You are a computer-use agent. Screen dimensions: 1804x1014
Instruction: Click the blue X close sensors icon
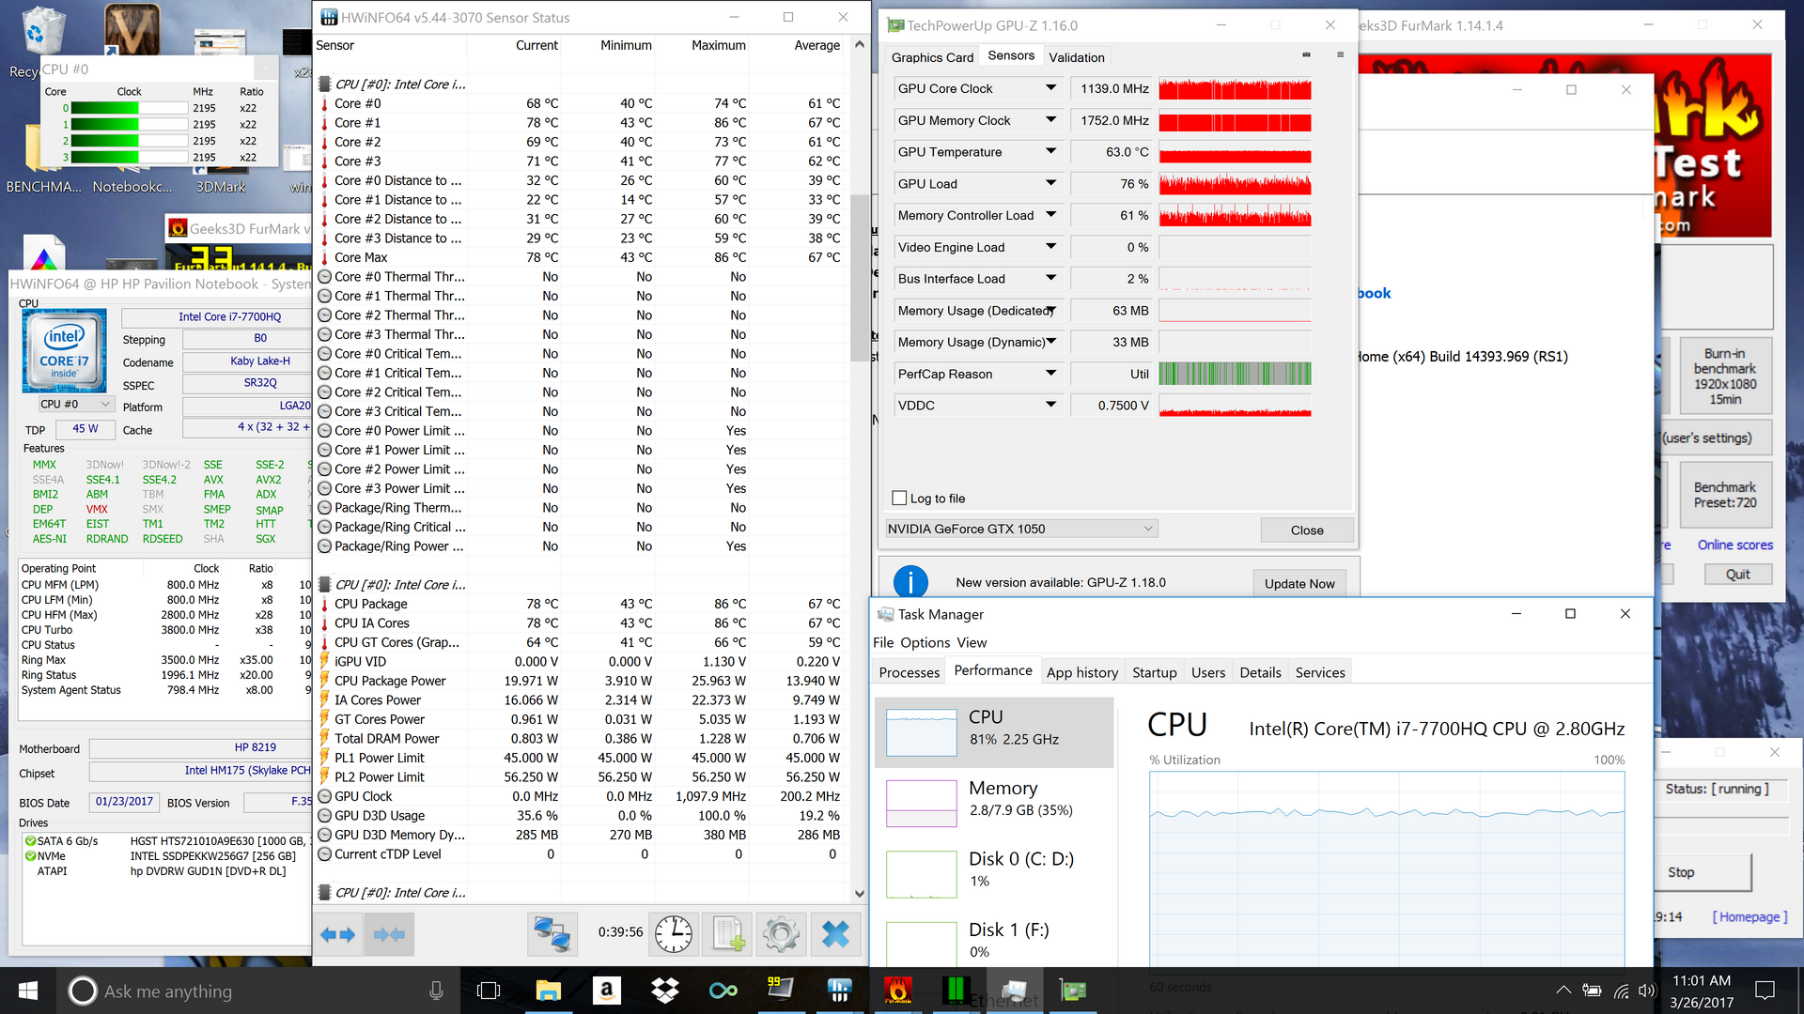coord(834,934)
